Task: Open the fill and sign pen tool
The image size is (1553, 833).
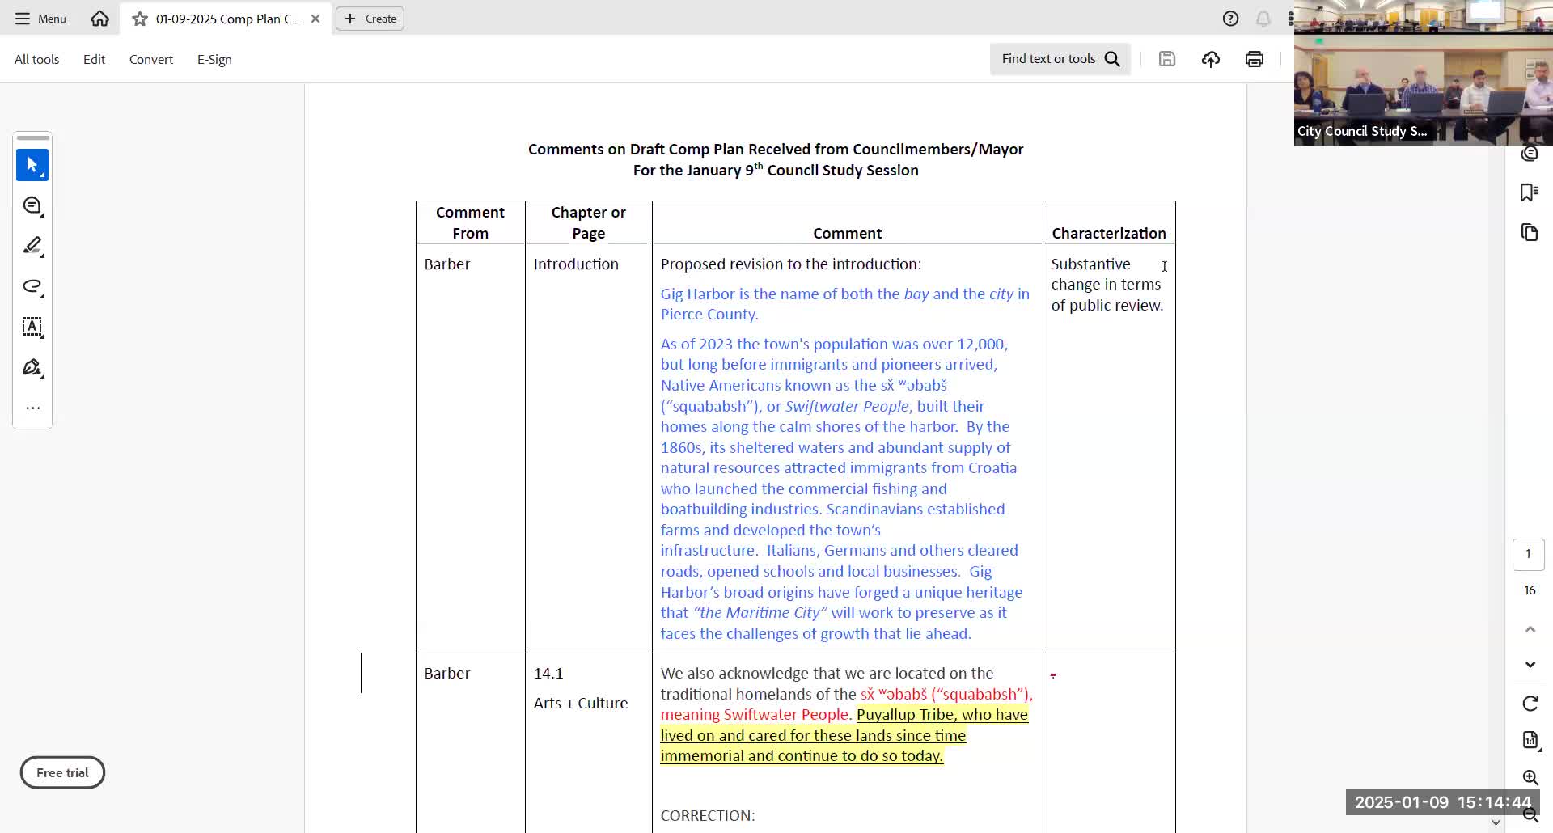Action: 32,368
